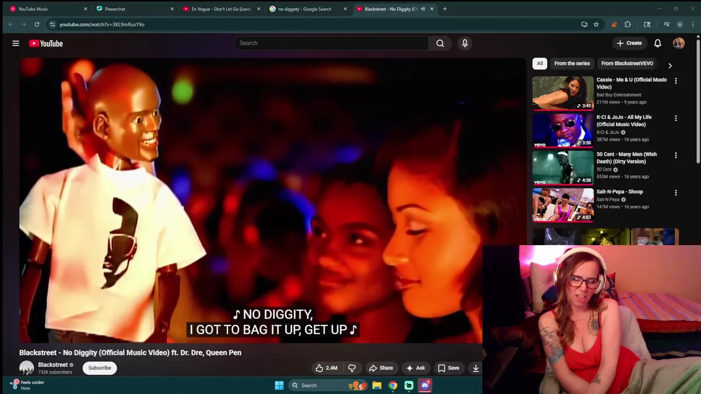Mute the tab via the speaker icon
Image resolution: width=701 pixels, height=394 pixels.
pyautogui.click(x=423, y=9)
